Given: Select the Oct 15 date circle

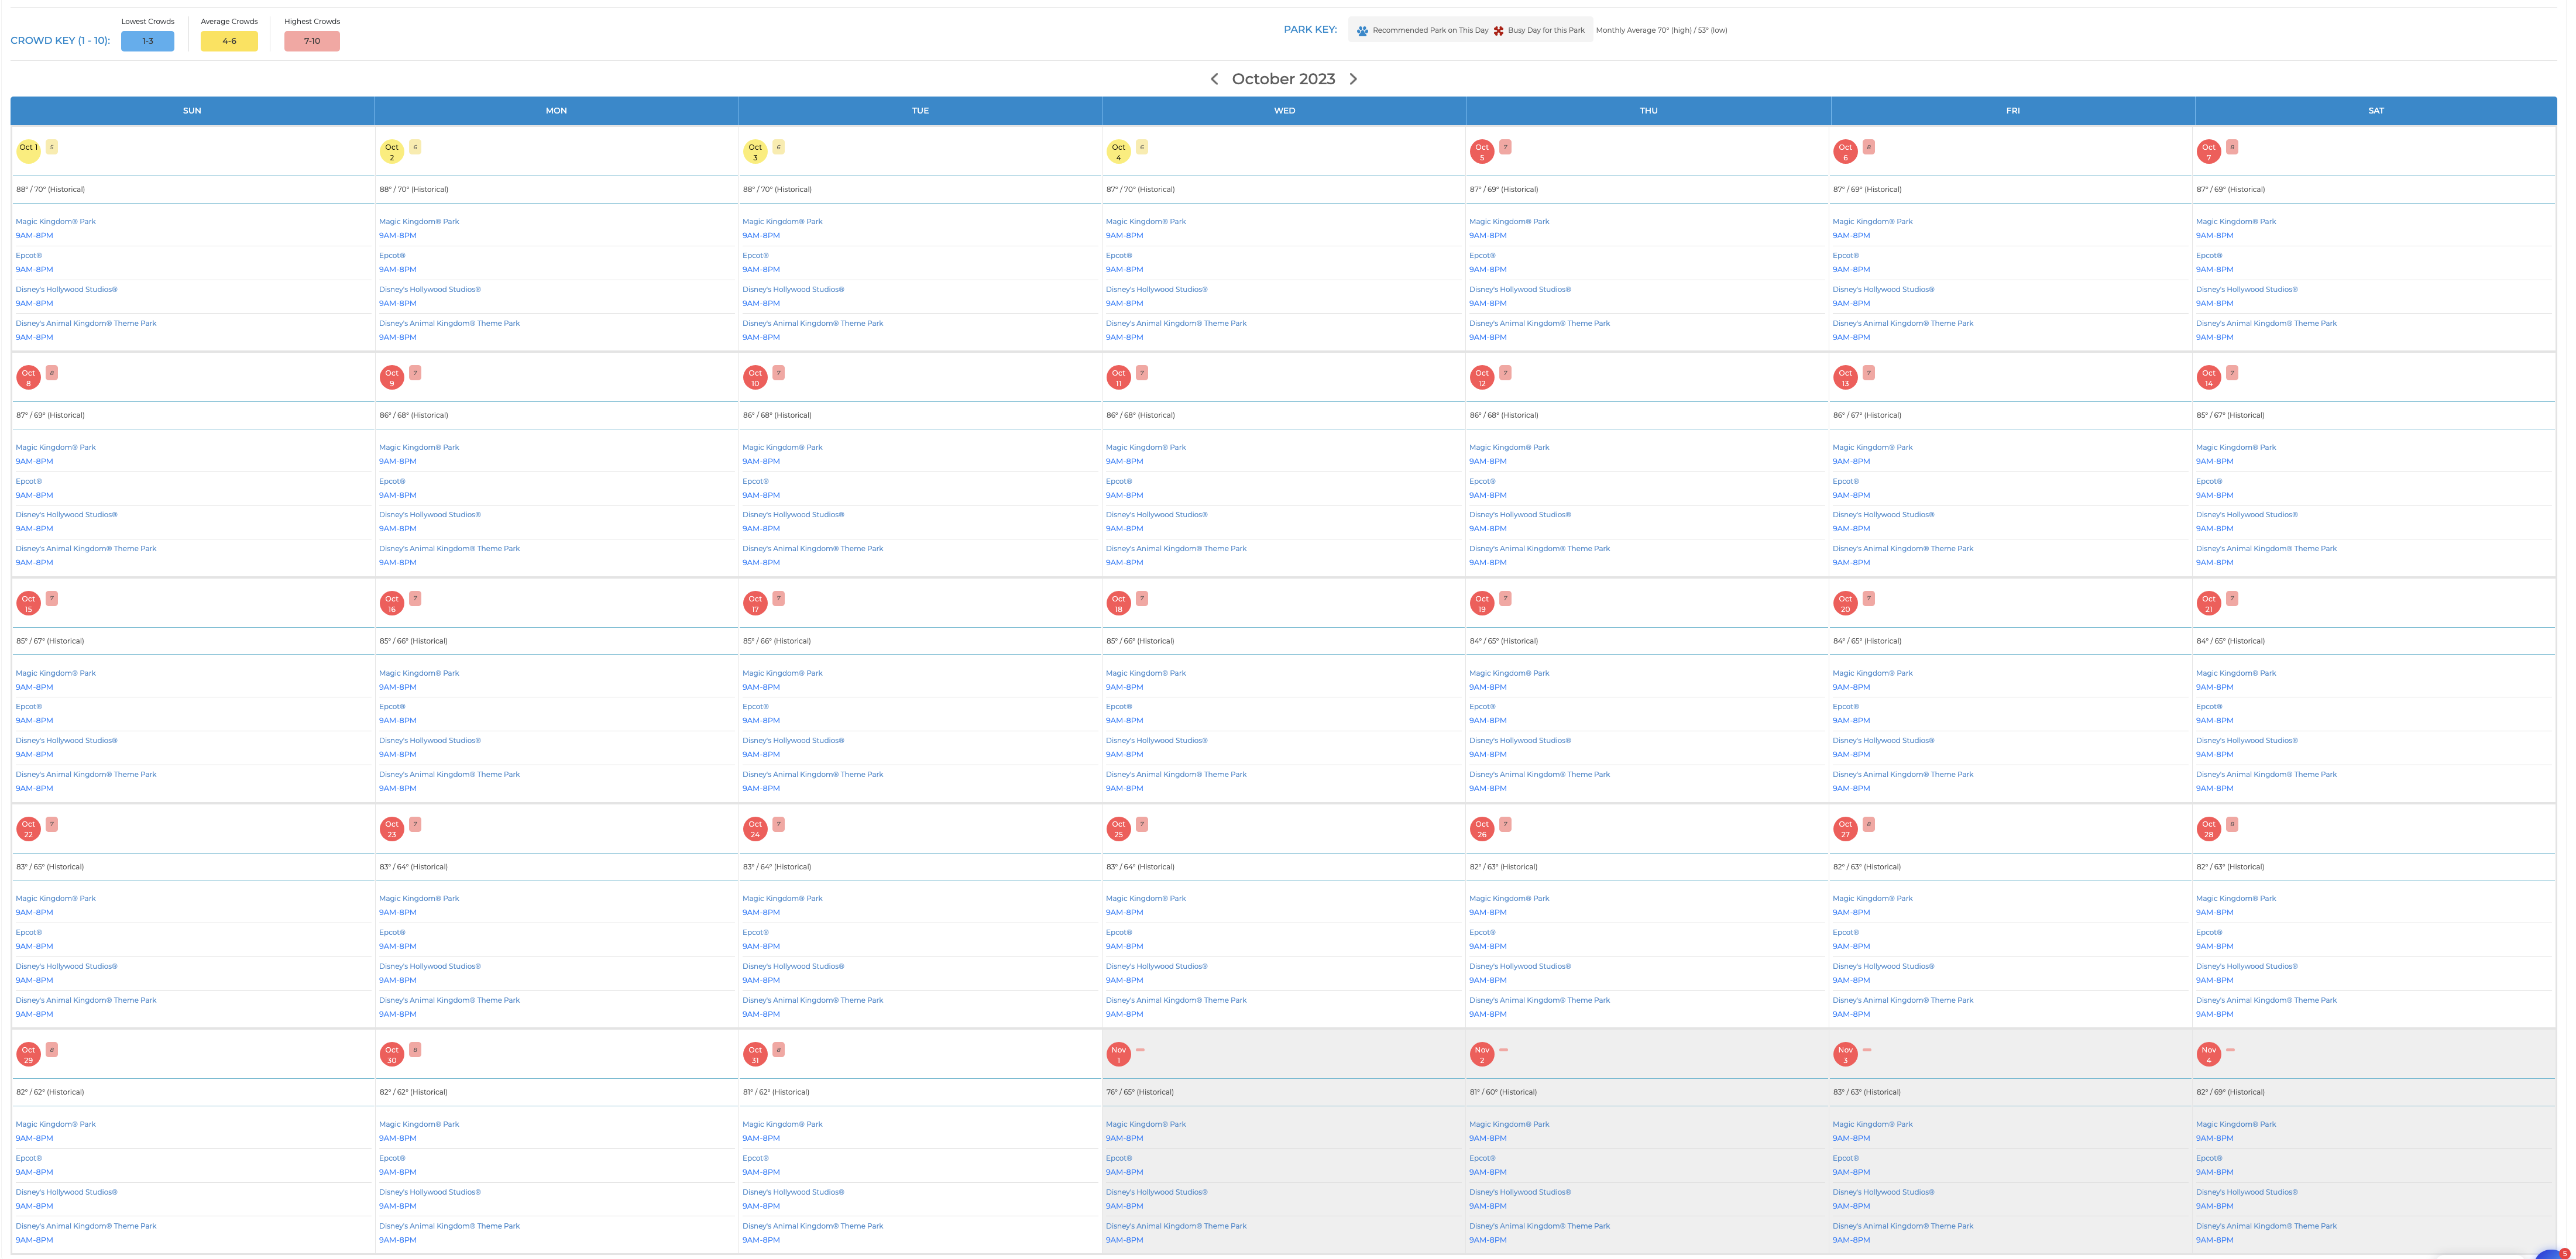Looking at the screenshot, I should pyautogui.click(x=28, y=603).
